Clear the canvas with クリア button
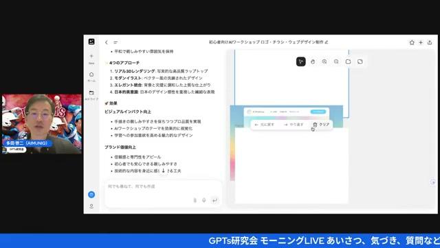Image resolution: width=440 pixels, height=248 pixels. tap(321, 125)
